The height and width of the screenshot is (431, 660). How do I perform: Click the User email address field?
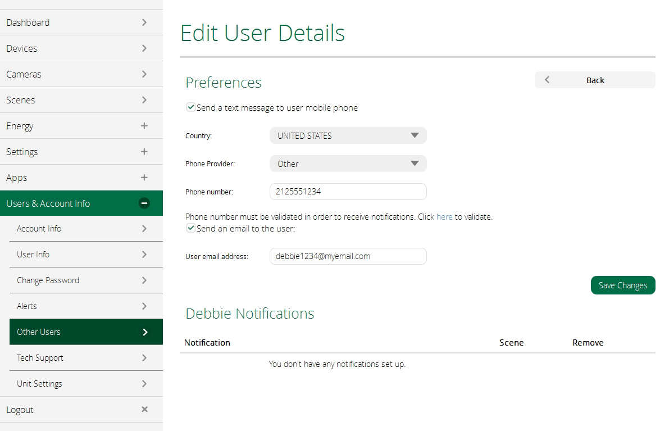click(348, 256)
